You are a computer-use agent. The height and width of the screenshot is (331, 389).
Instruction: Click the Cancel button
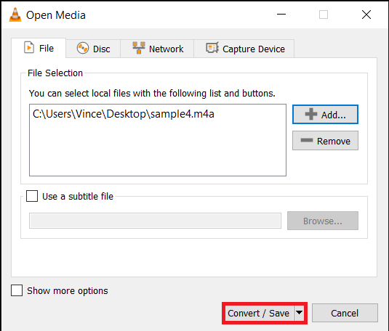pyautogui.click(x=345, y=313)
